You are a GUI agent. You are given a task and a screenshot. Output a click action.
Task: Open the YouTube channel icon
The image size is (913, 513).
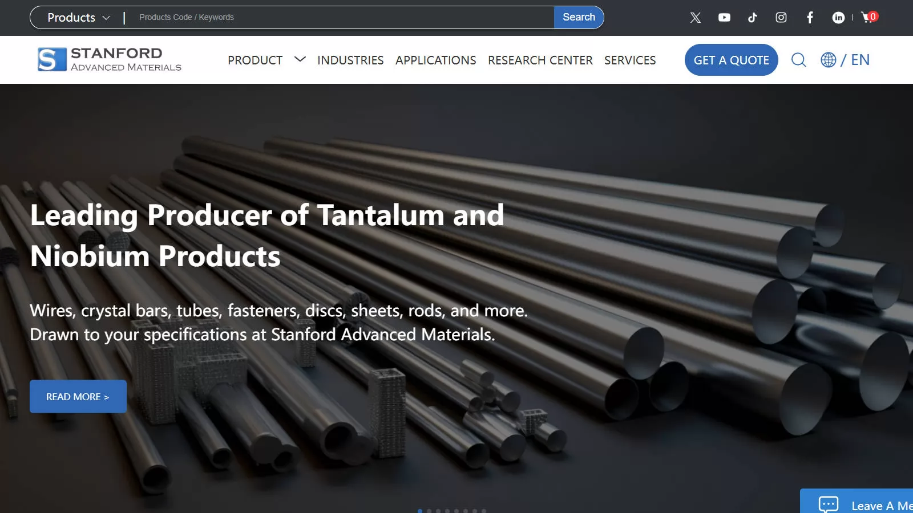(724, 18)
